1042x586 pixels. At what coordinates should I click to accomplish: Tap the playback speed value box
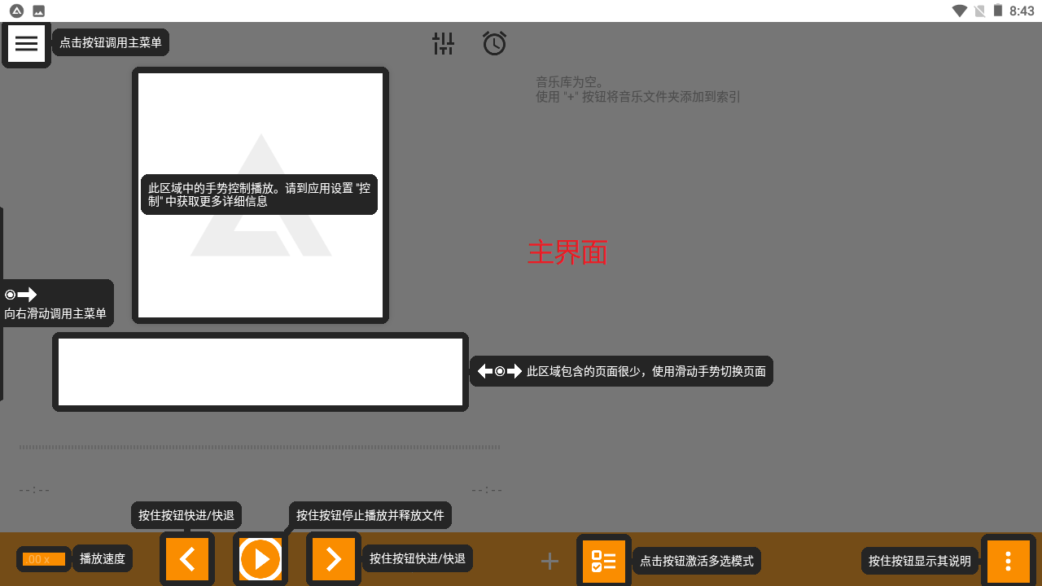coord(44,559)
